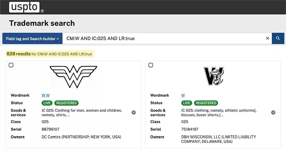Image resolution: width=286 pixels, height=153 pixels.
Task: Open Field tag and Search builder dropdown
Action: coord(33,39)
